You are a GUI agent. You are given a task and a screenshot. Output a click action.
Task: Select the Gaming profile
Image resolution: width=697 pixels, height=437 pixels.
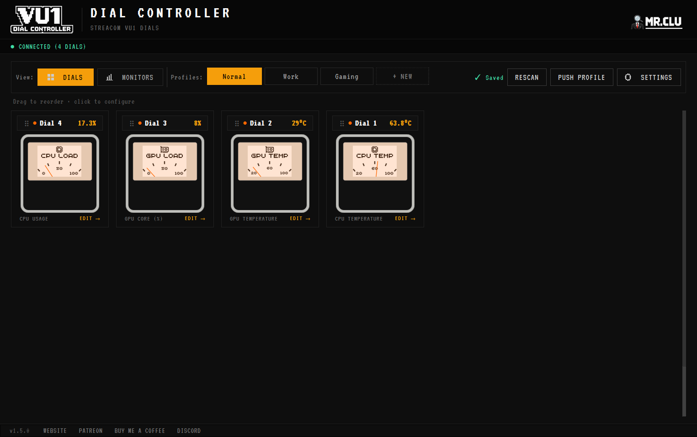click(347, 76)
